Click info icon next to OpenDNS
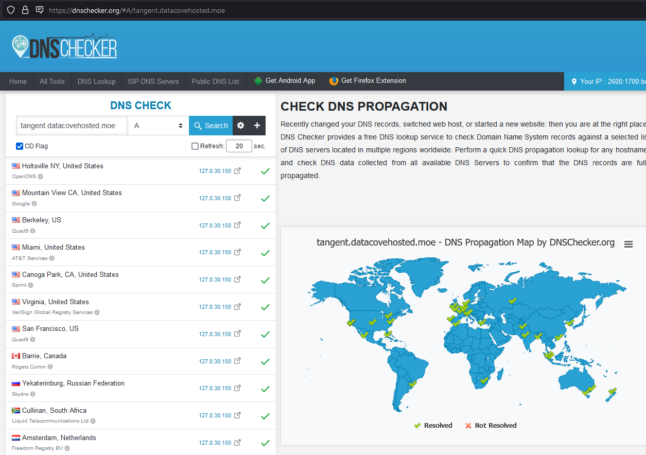646x455 pixels. coord(41,177)
